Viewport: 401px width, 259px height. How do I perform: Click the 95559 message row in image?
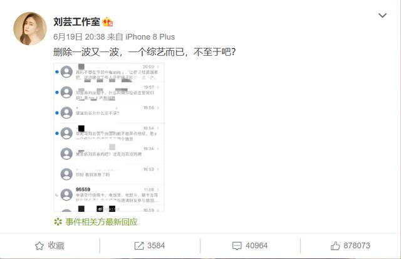(109, 195)
